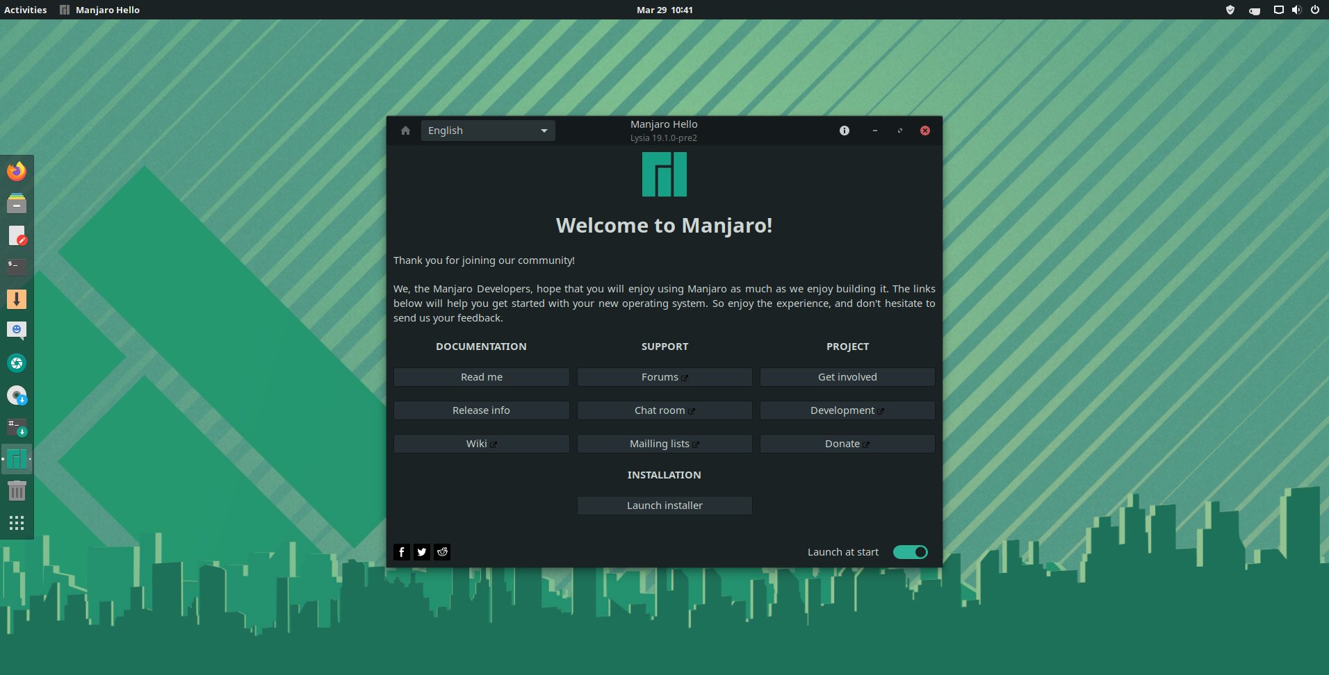The width and height of the screenshot is (1329, 675).
Task: Open Manjaro's Twitter page icon
Action: (x=422, y=552)
